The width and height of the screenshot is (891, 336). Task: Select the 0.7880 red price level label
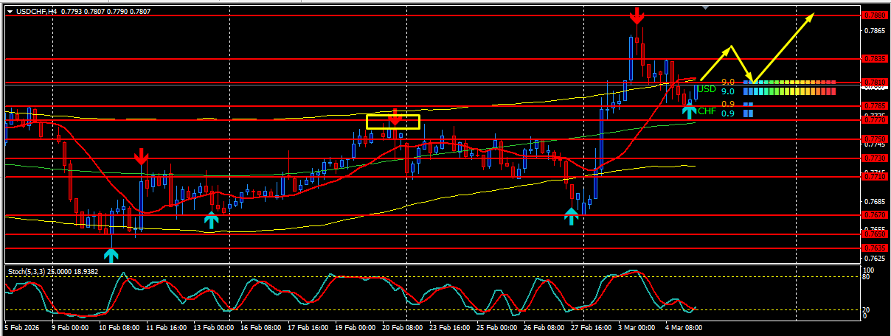click(874, 15)
